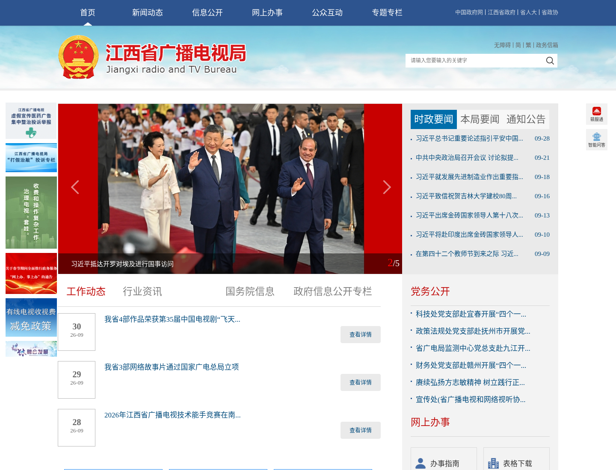Switch to 时政要闻 tab
This screenshot has width=616, height=470.
(434, 119)
